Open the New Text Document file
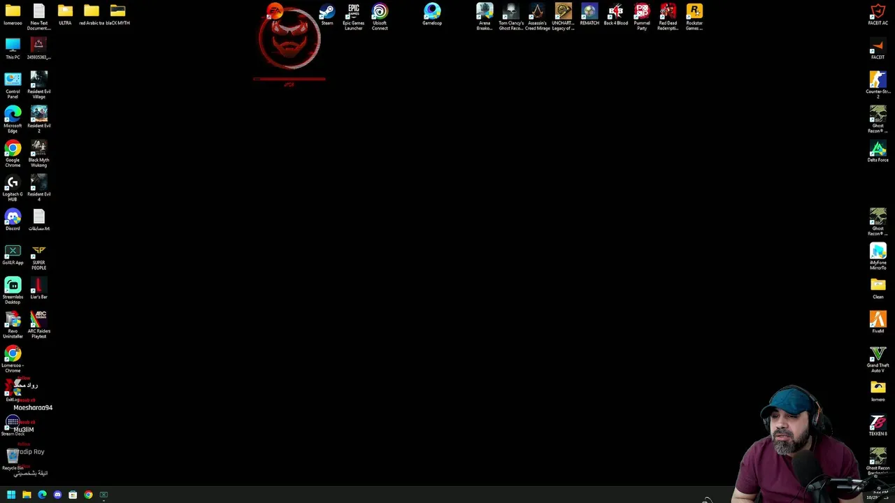This screenshot has height=503, width=895. 39,17
